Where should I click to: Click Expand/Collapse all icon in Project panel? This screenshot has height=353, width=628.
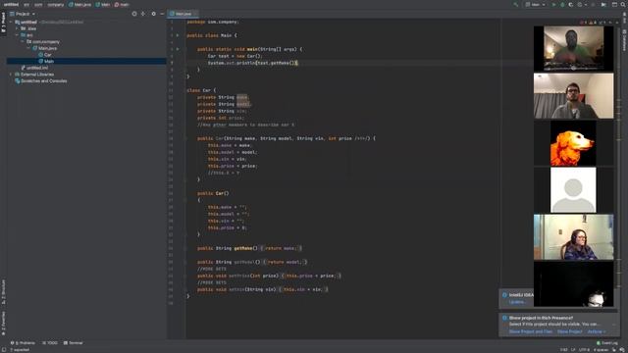click(143, 14)
